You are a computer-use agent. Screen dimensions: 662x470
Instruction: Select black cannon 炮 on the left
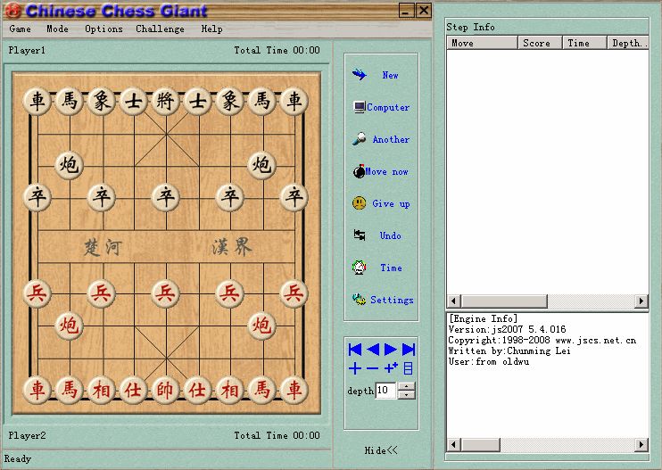[70, 164]
